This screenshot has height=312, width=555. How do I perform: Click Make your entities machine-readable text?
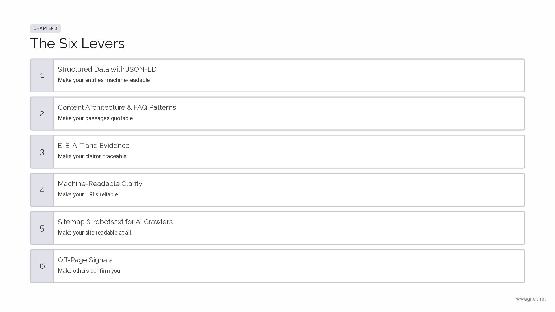pyautogui.click(x=104, y=80)
